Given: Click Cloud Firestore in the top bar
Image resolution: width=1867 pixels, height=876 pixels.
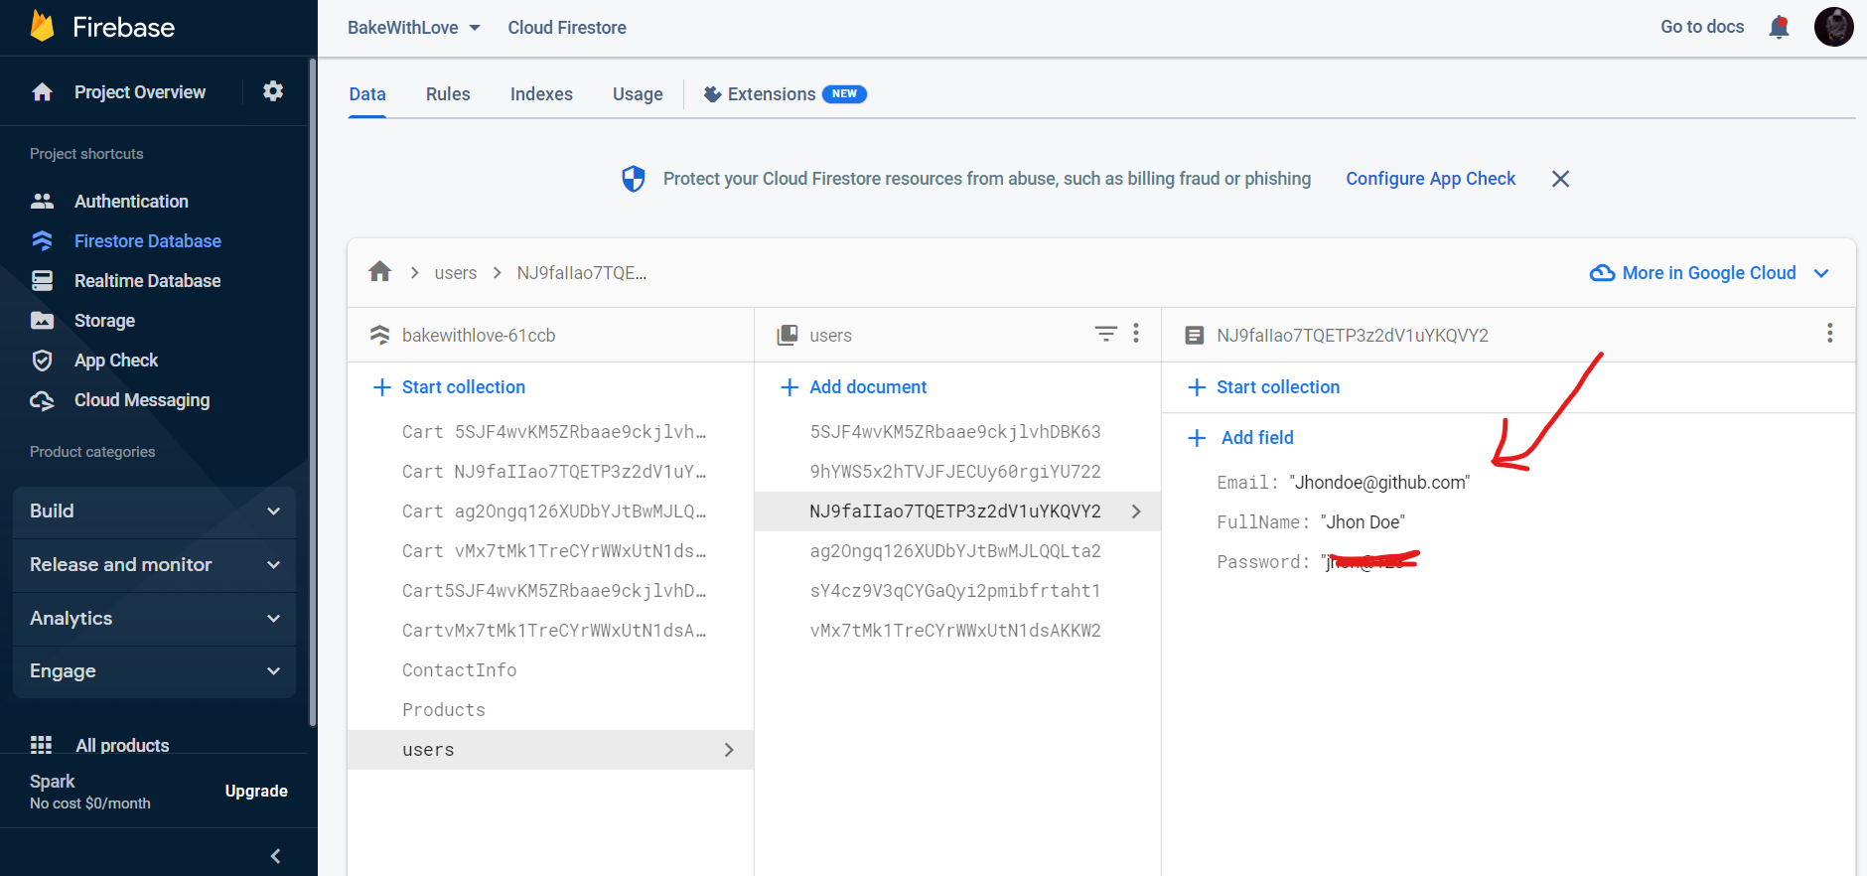Looking at the screenshot, I should 567,28.
